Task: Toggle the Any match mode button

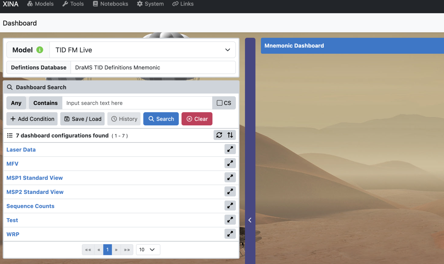Action: point(16,103)
